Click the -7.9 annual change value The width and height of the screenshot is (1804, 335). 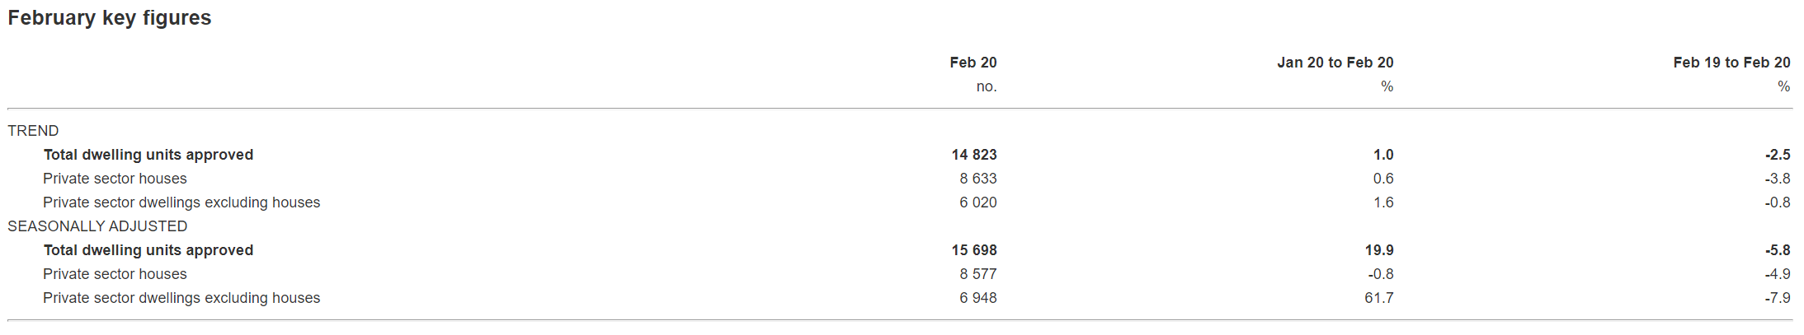[x=1778, y=298]
